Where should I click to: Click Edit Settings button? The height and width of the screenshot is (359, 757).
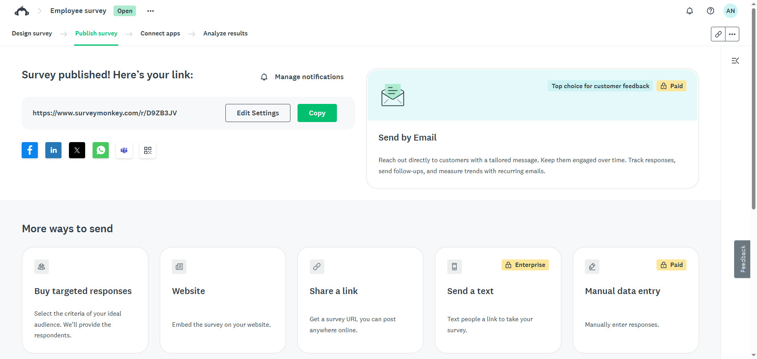point(258,113)
